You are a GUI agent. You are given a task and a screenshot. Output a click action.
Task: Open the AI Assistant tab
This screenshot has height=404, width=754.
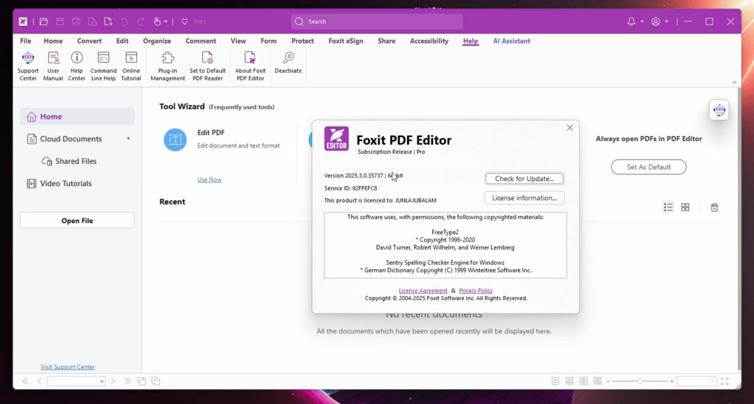coord(511,40)
